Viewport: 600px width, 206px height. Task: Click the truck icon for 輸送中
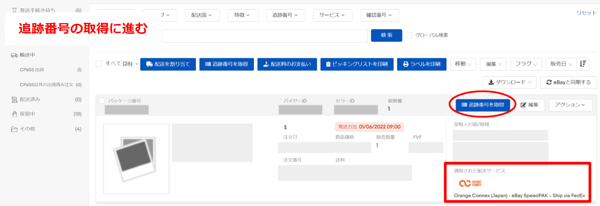coord(14,55)
